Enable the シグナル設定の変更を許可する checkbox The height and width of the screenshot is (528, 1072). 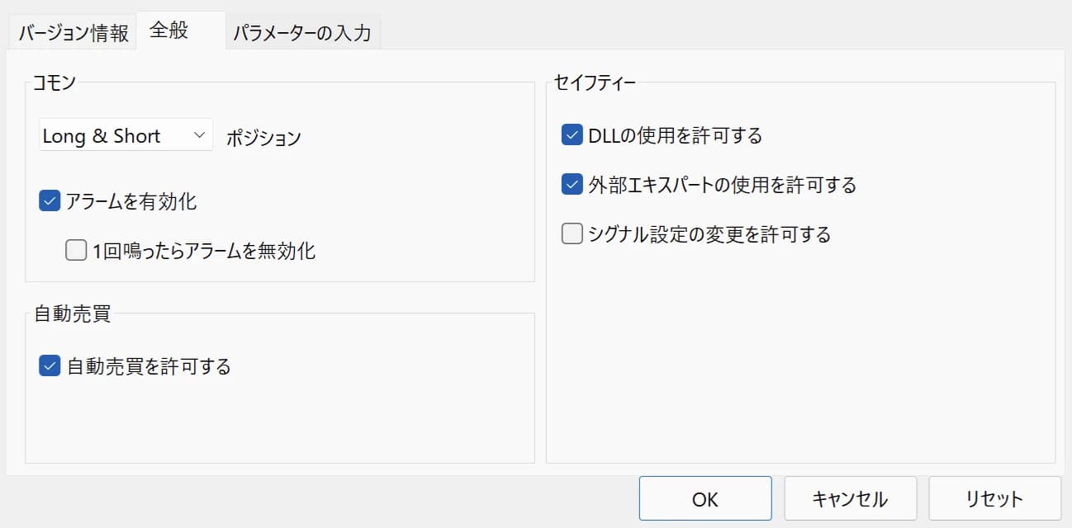tap(572, 234)
